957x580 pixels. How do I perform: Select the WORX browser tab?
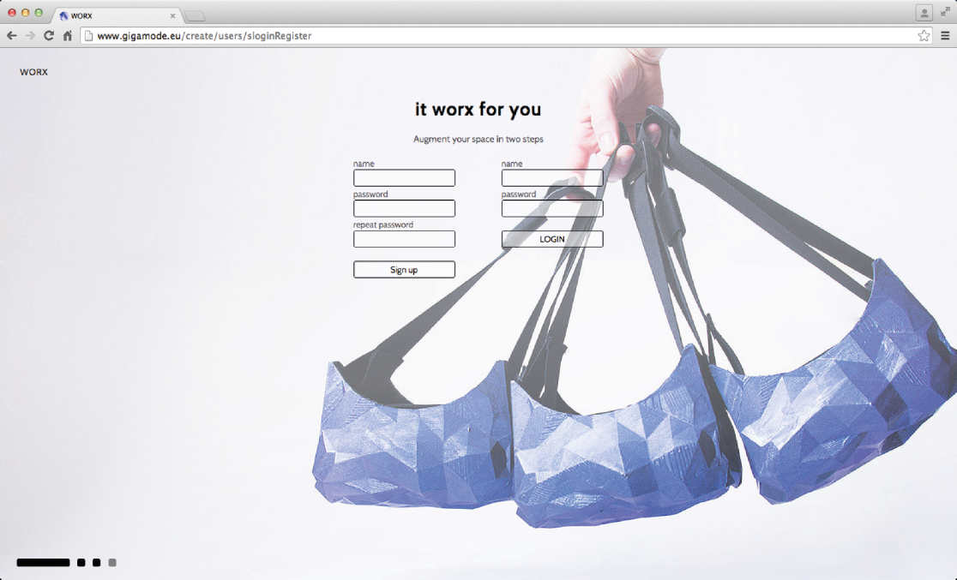[111, 15]
